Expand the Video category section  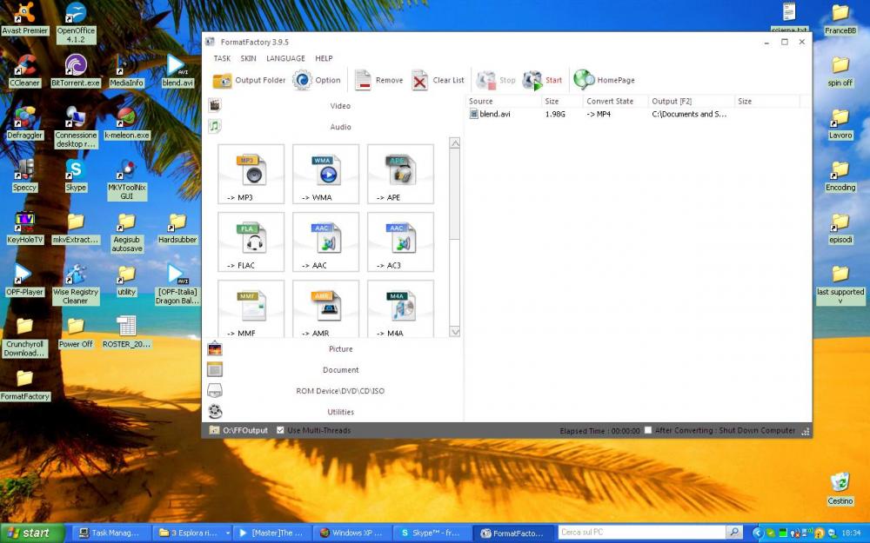340,106
